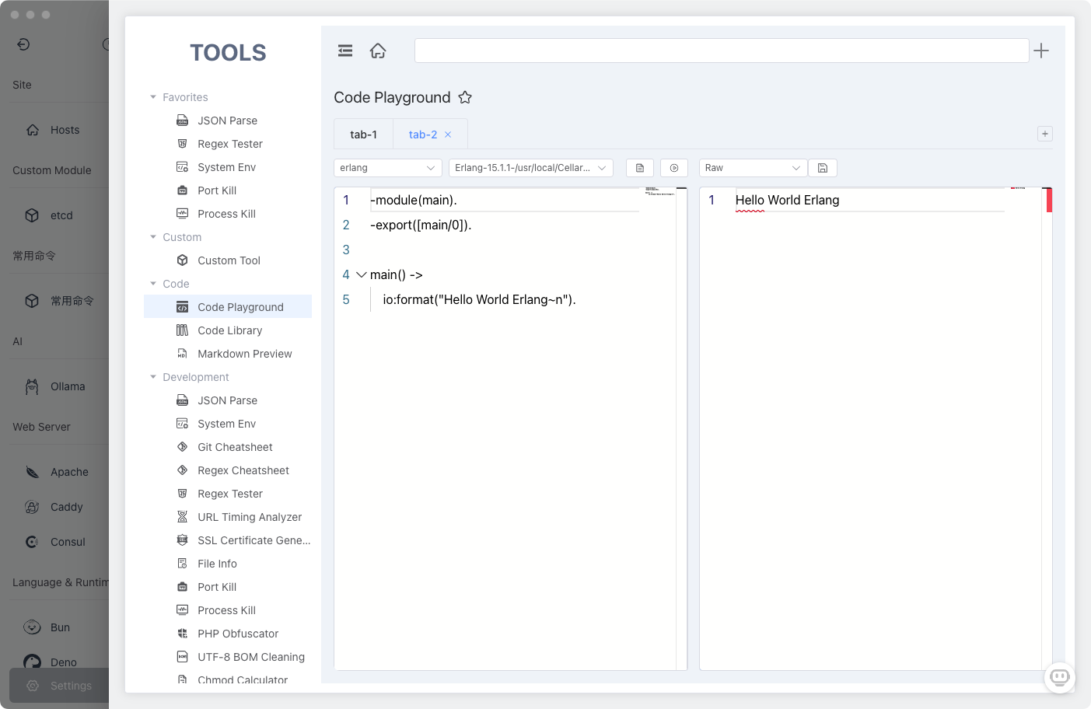Favorite Code Playground with star icon
1091x709 pixels.
click(x=465, y=97)
